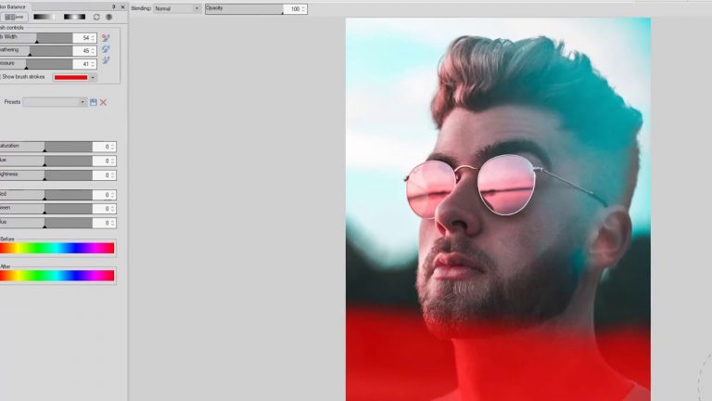The height and width of the screenshot is (401, 712).
Task: Click the Green channel slider track
Action: pos(45,209)
